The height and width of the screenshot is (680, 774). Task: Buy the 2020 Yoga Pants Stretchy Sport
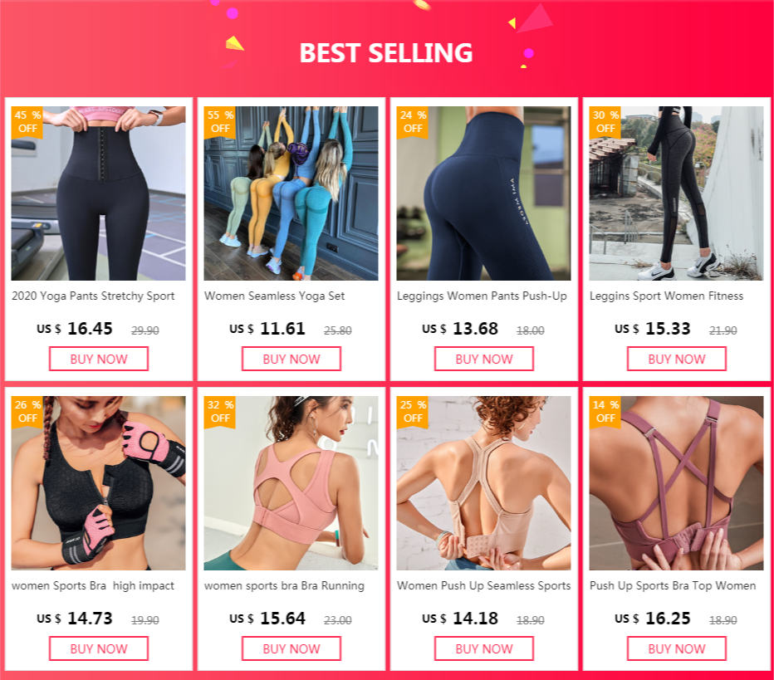(99, 359)
